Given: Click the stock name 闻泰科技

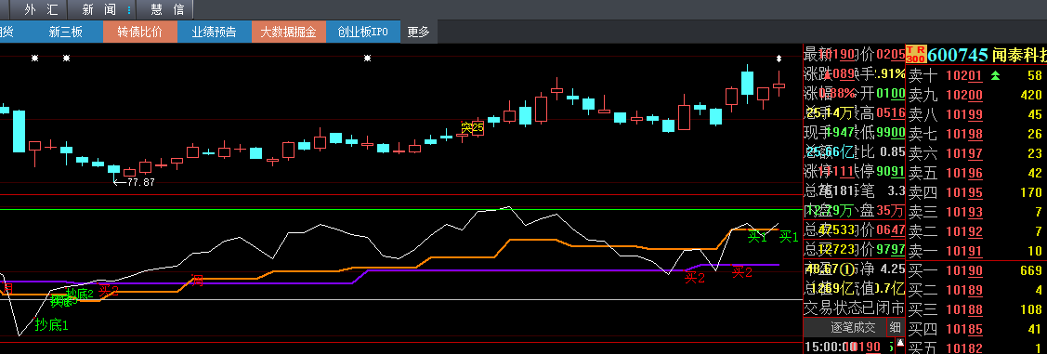Looking at the screenshot, I should pos(1019,55).
